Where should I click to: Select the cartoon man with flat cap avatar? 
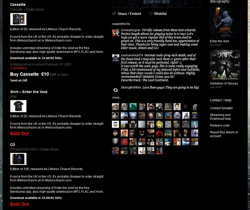[x=115, y=133]
